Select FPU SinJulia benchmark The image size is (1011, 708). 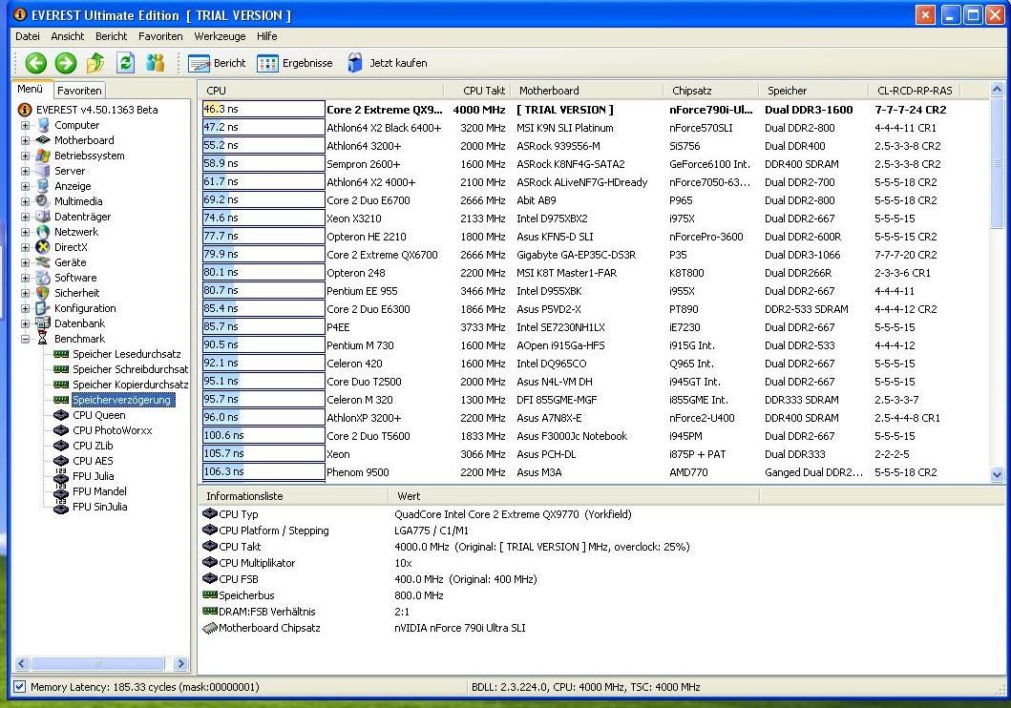point(99,507)
